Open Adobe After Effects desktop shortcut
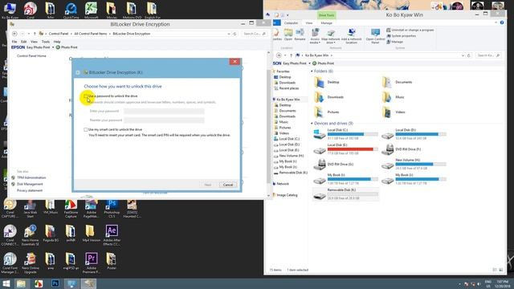This screenshot has height=289, width=514. tap(112, 235)
